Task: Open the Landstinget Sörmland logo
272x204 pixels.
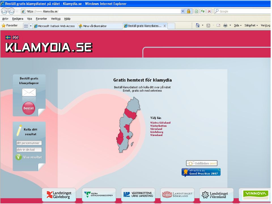Action: tap(177, 195)
